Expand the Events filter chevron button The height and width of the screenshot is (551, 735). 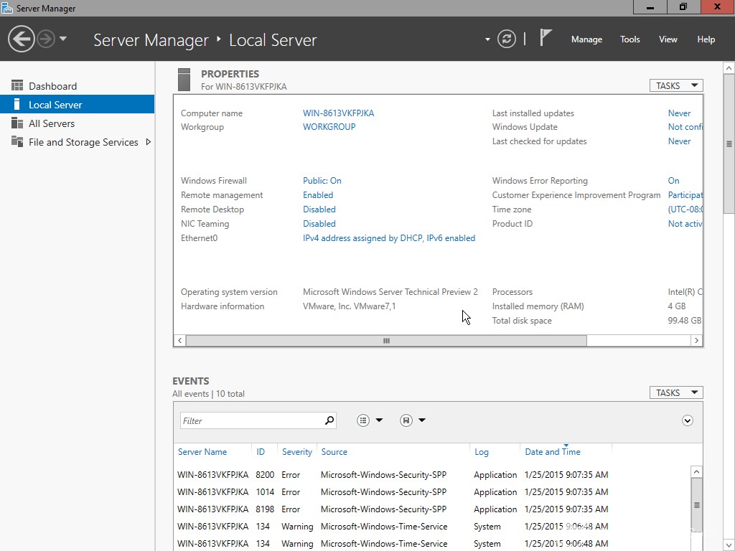(x=687, y=420)
